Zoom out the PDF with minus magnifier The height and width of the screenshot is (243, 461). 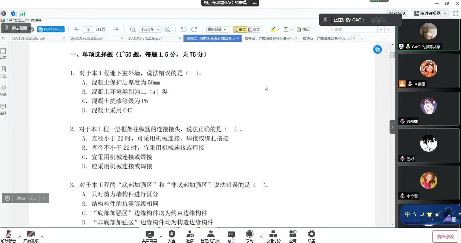click(x=133, y=30)
